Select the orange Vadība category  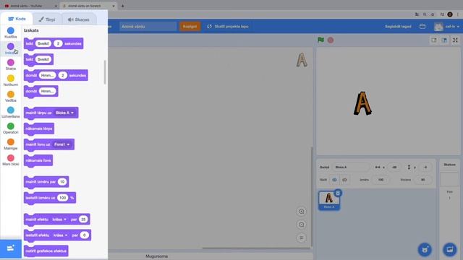point(11,96)
